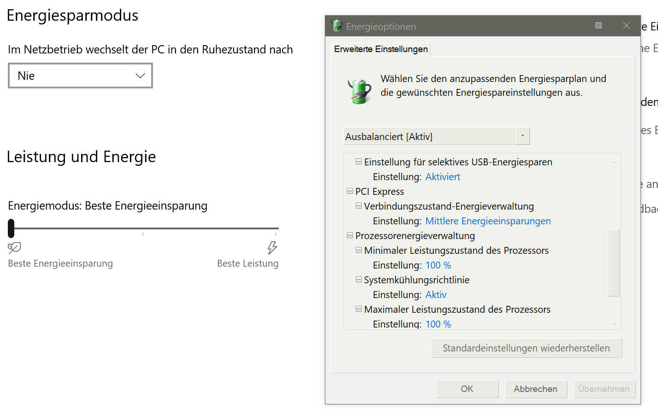658x415 pixels.
Task: Open the Nie sleep timeout dropdown
Action: [81, 76]
